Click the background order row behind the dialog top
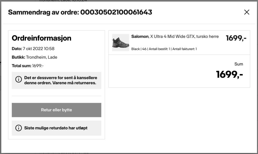 coord(63,1)
